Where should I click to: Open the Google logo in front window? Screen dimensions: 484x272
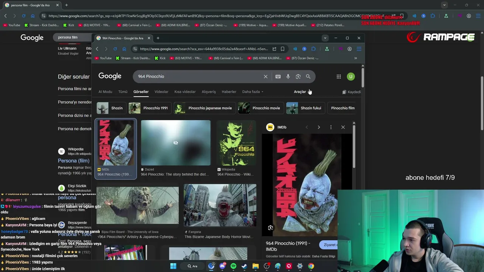click(110, 76)
